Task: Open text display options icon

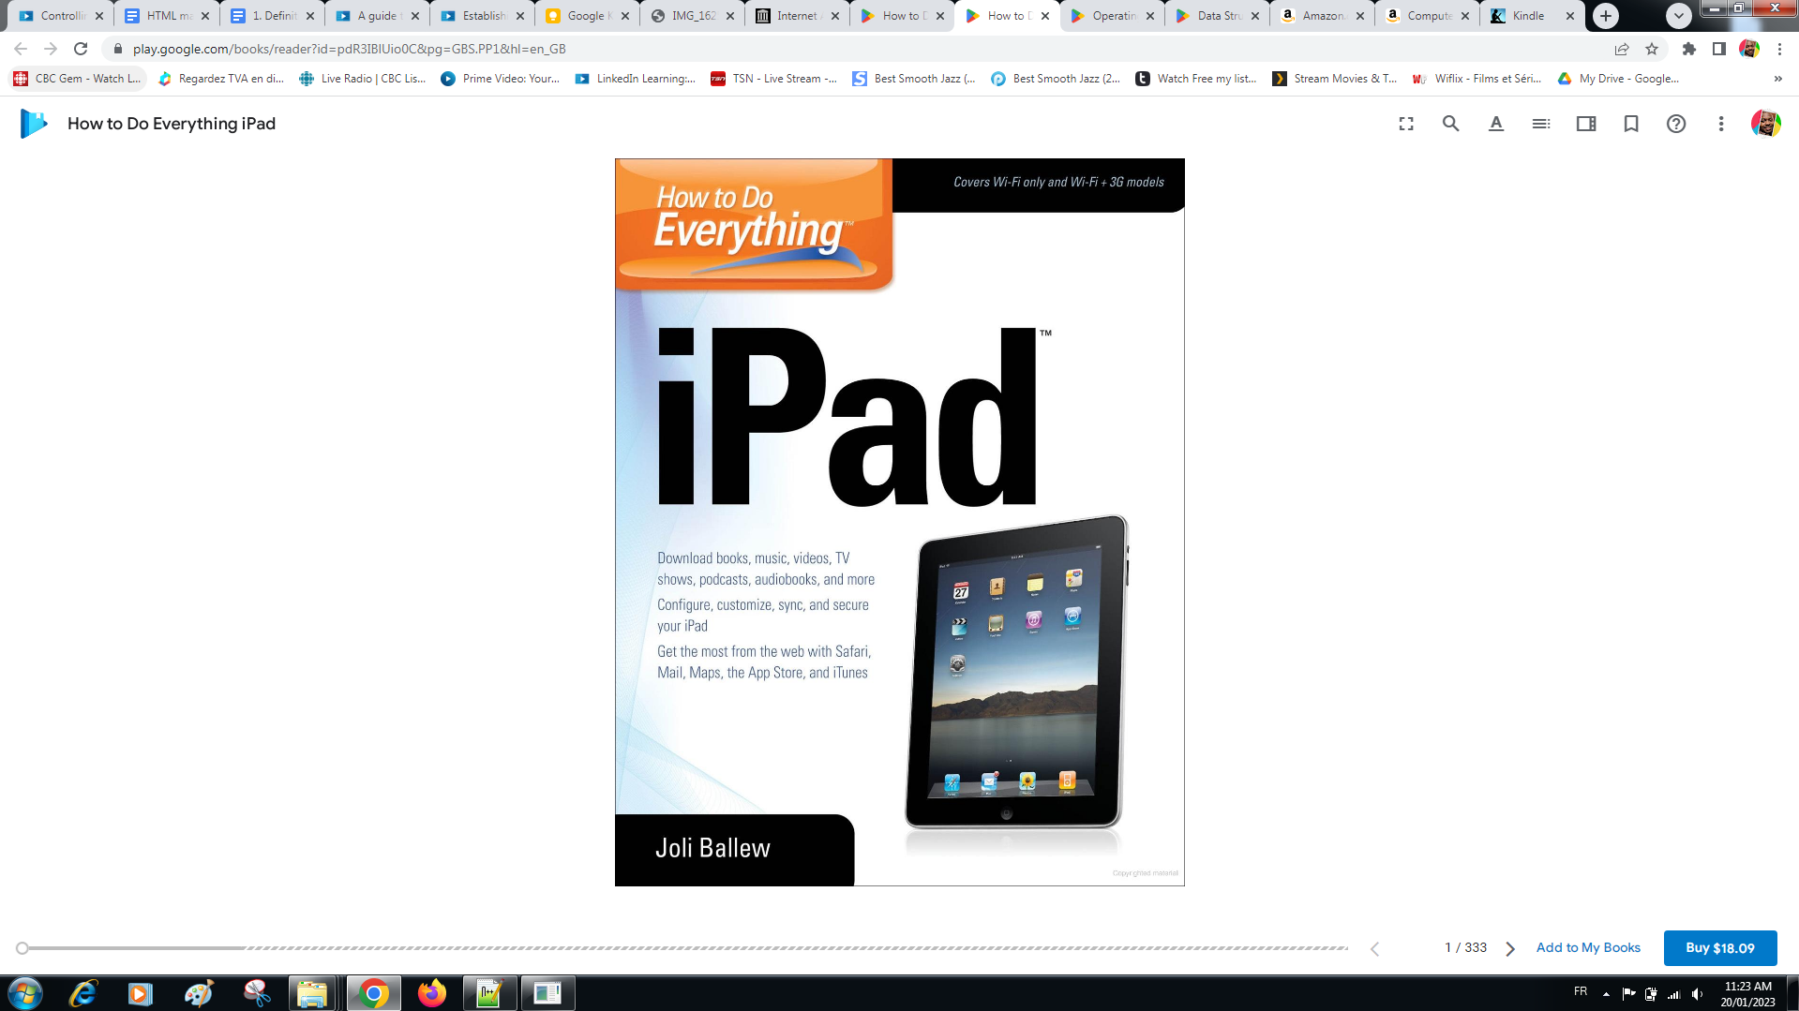Action: [1496, 124]
